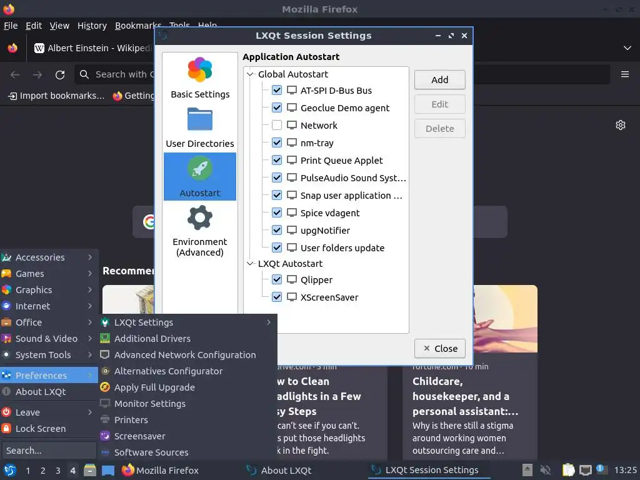Click the Edit autostart button
Viewport: 640px width, 480px height.
pos(439,104)
